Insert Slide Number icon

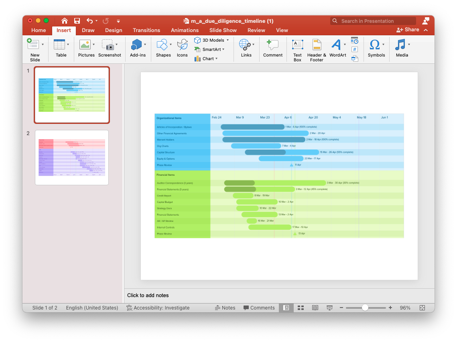pyautogui.click(x=354, y=50)
